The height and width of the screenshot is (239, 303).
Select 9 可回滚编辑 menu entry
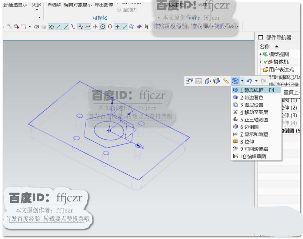256,149
